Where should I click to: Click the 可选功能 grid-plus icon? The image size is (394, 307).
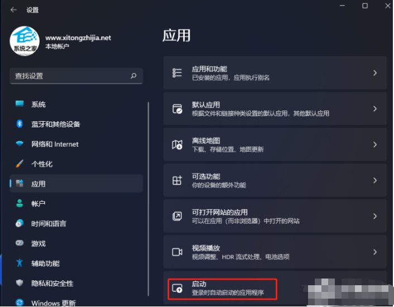pos(177,180)
